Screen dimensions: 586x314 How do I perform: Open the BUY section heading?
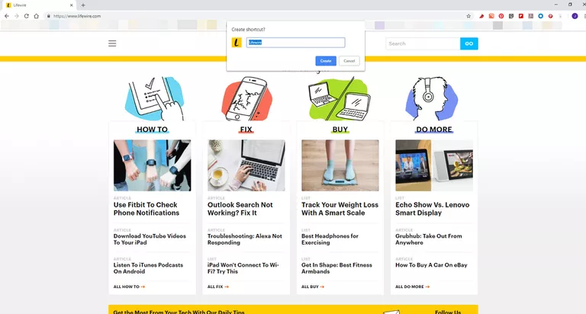(x=340, y=130)
